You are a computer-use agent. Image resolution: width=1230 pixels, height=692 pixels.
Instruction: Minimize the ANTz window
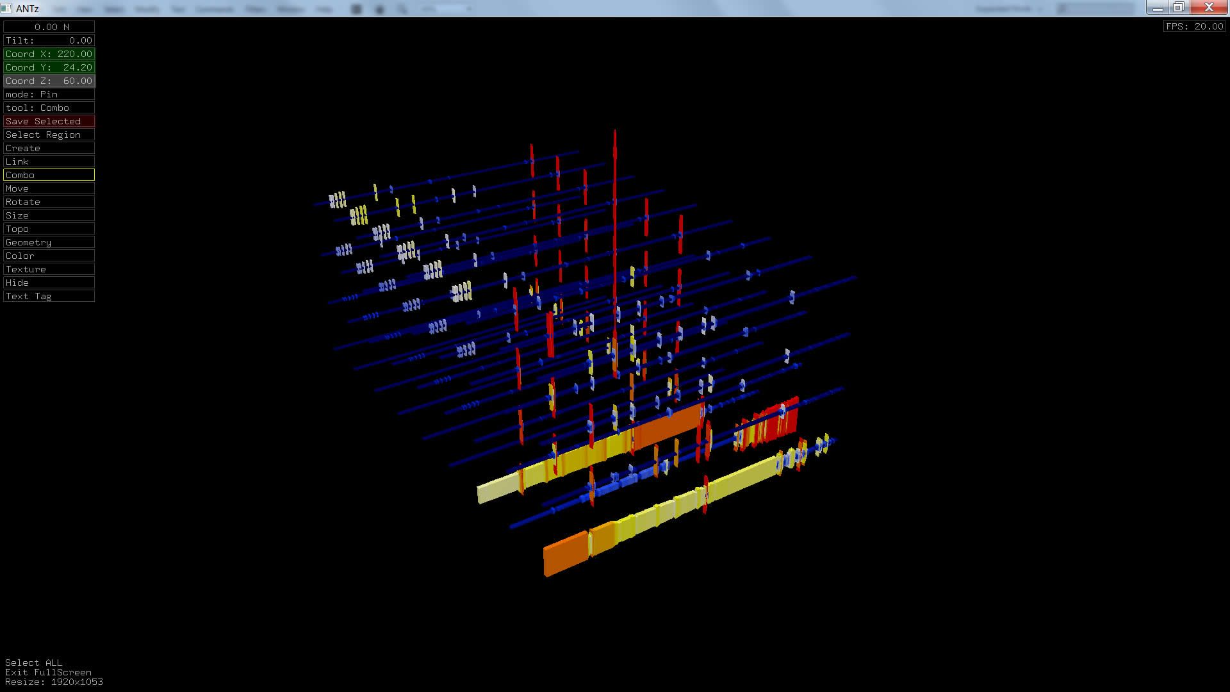click(1157, 8)
